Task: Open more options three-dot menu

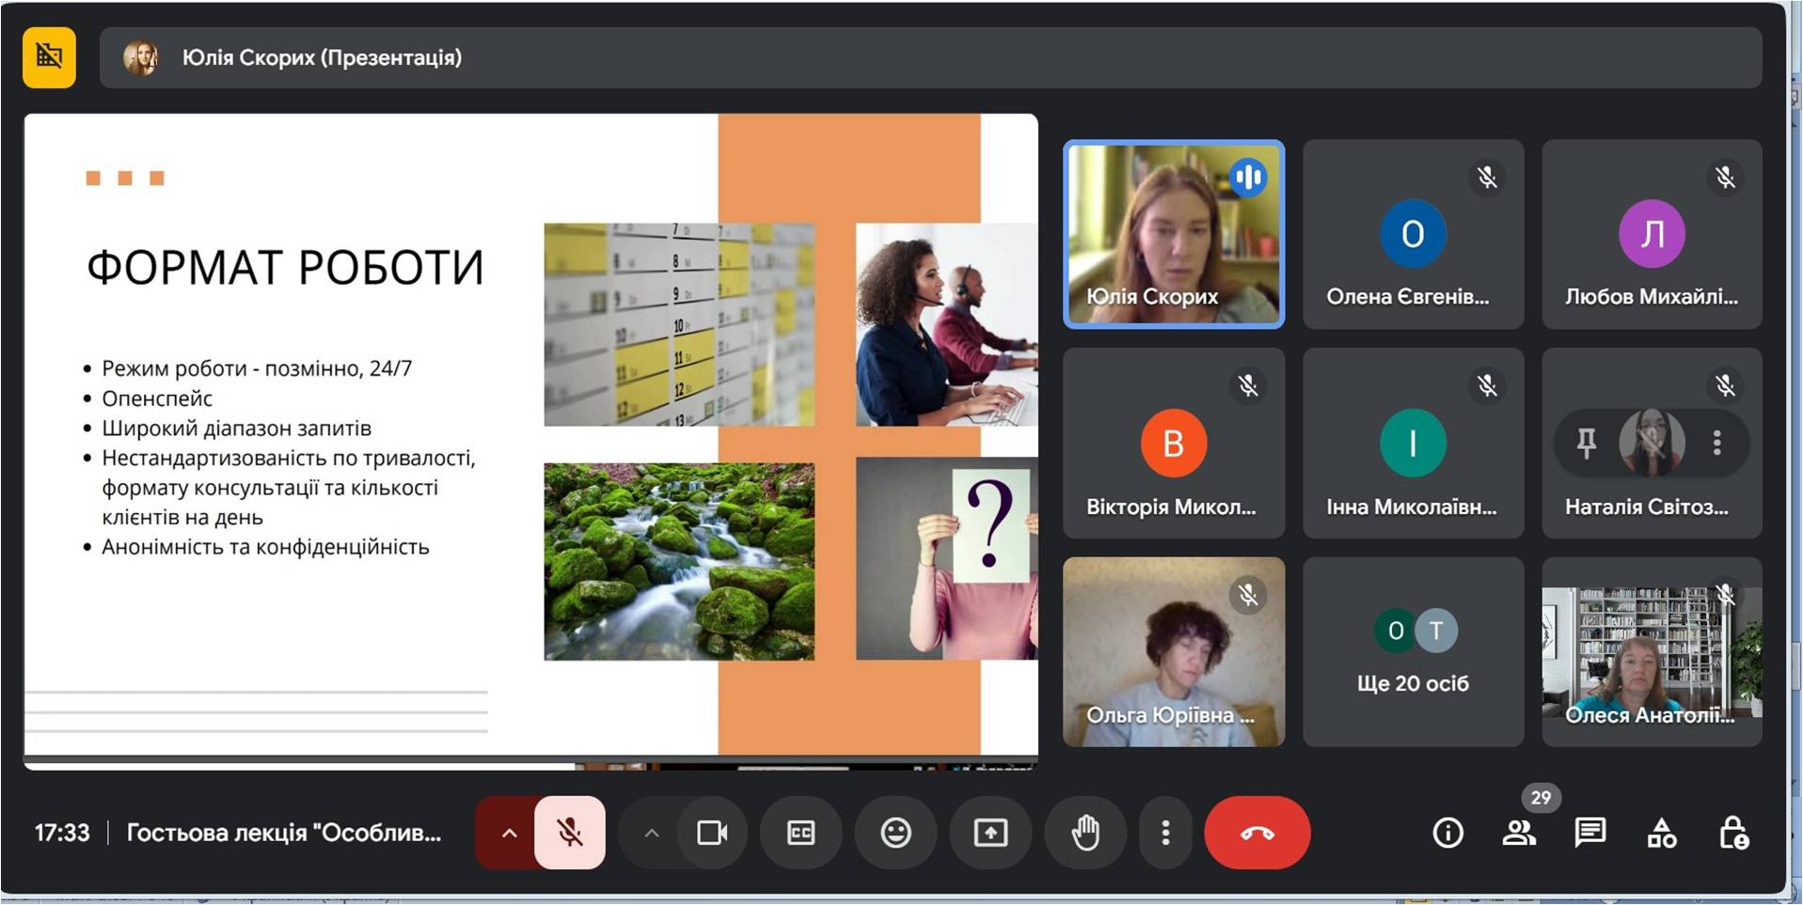Action: [x=1165, y=833]
